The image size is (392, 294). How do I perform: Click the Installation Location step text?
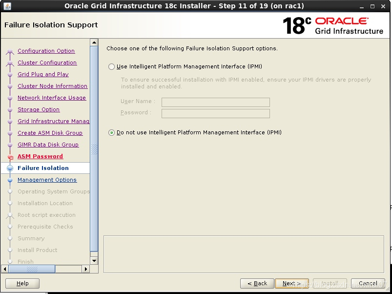[x=45, y=203]
